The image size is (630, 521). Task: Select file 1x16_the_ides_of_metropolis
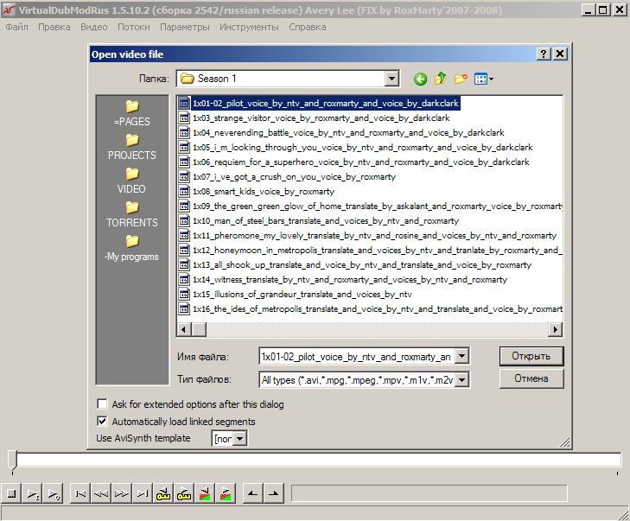(378, 309)
